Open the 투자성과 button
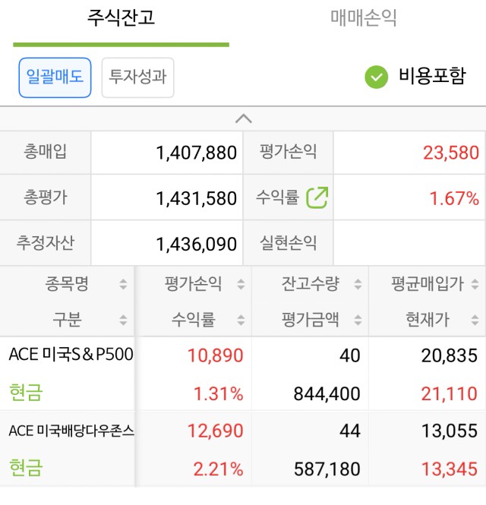The width and height of the screenshot is (486, 505). click(x=138, y=77)
